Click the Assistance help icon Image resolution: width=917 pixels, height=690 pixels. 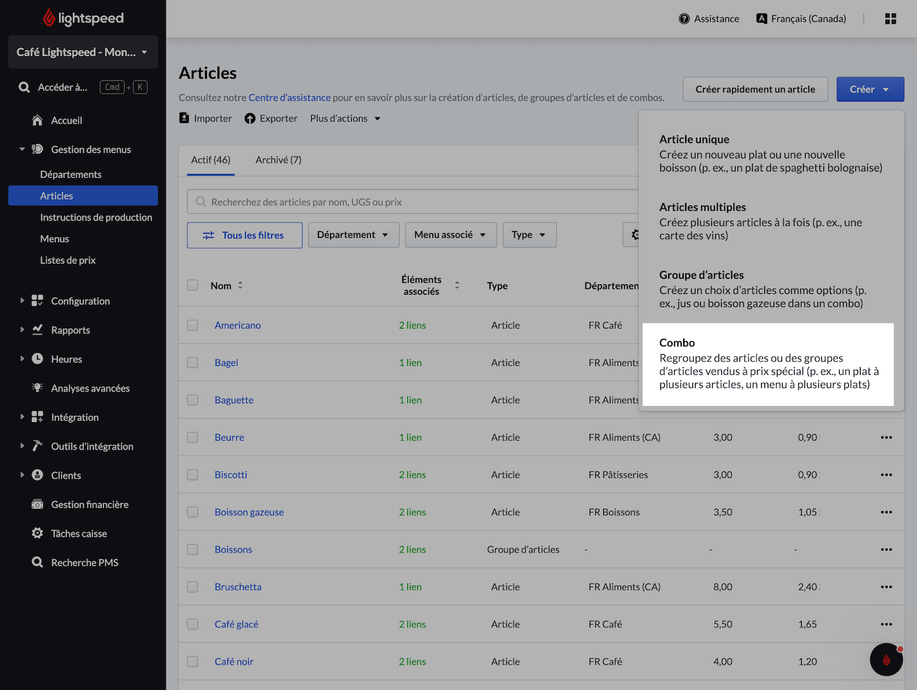coord(684,18)
